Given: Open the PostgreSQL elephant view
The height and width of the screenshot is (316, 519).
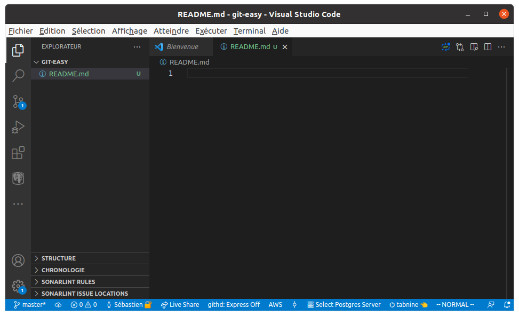Looking at the screenshot, I should click(x=18, y=178).
